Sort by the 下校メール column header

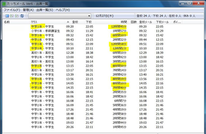coord(162,22)
